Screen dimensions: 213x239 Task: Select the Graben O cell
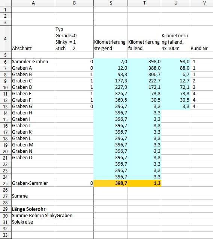click(33, 158)
